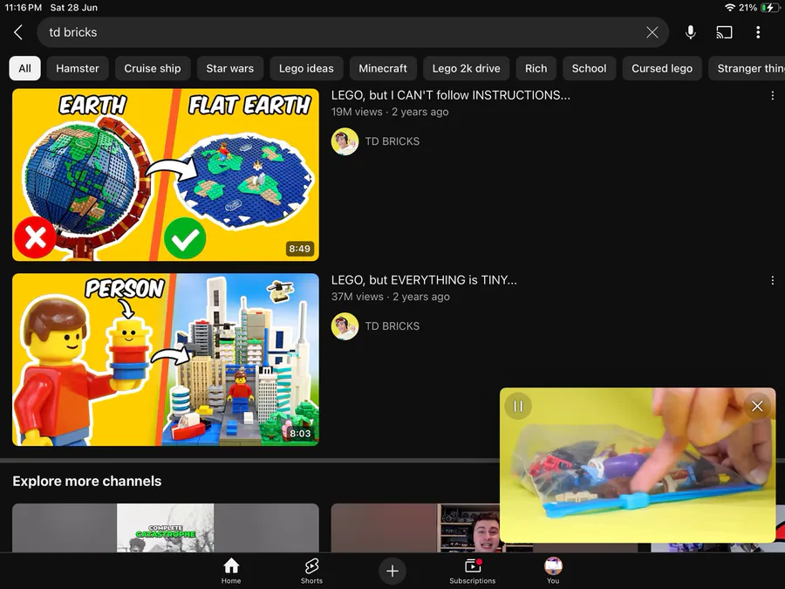Select the Cruise ship filter chip
The height and width of the screenshot is (589, 785).
click(153, 69)
